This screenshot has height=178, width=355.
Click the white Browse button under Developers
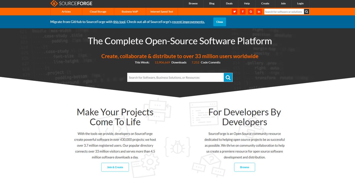click(245, 167)
